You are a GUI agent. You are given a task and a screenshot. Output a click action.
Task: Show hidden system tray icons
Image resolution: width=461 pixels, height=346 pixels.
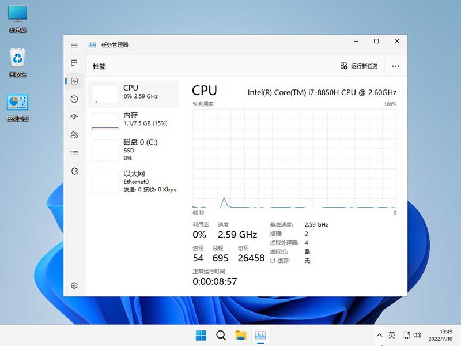379,335
